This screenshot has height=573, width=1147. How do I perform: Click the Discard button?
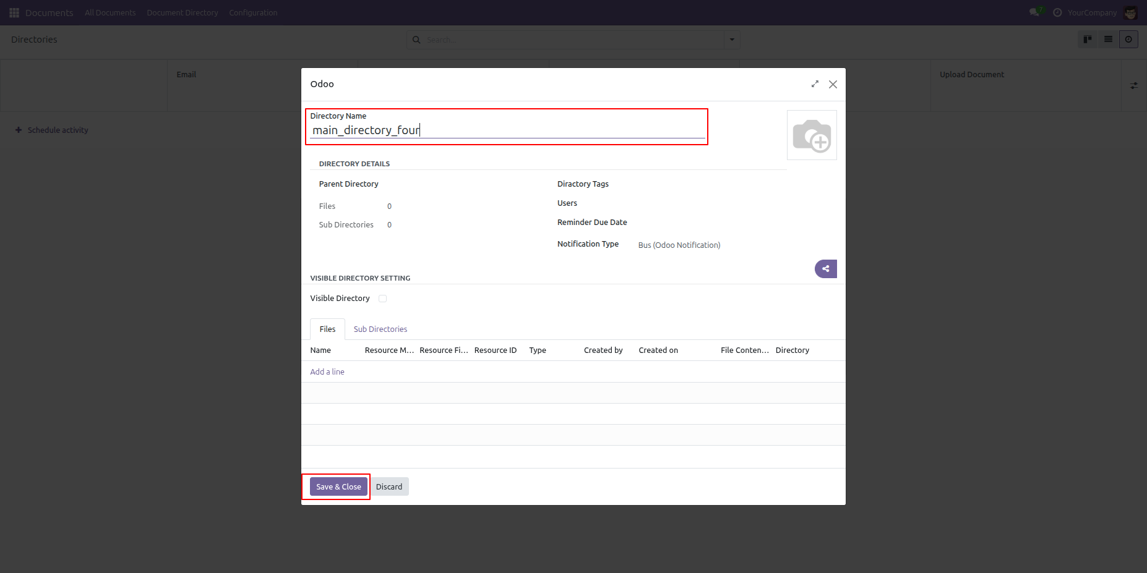pos(389,487)
